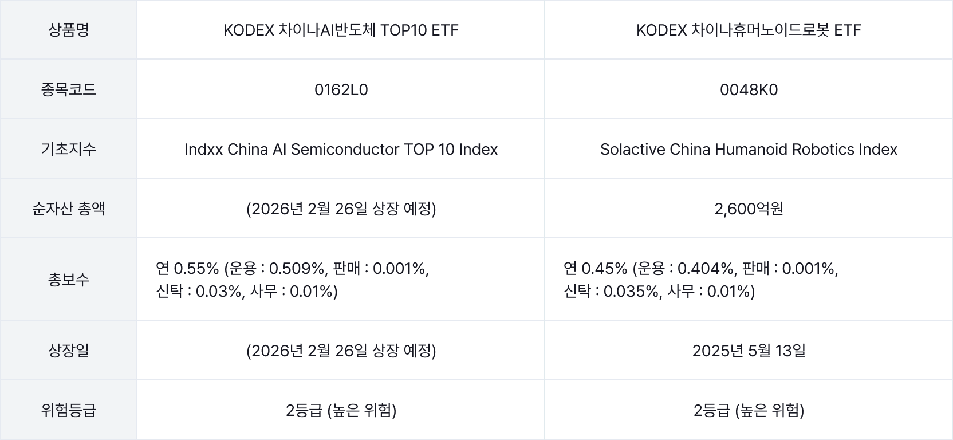Click the 기초지수 row header
The width and height of the screenshot is (953, 440).
click(68, 149)
